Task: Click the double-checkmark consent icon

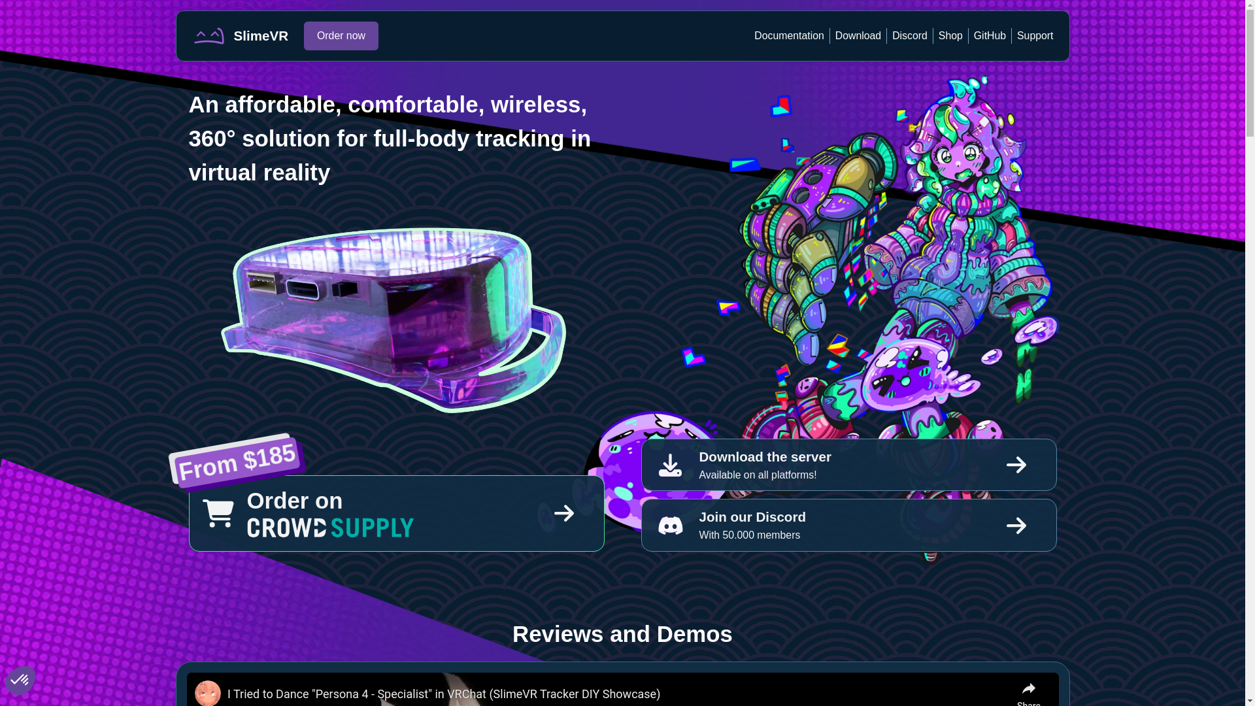Action: (20, 681)
